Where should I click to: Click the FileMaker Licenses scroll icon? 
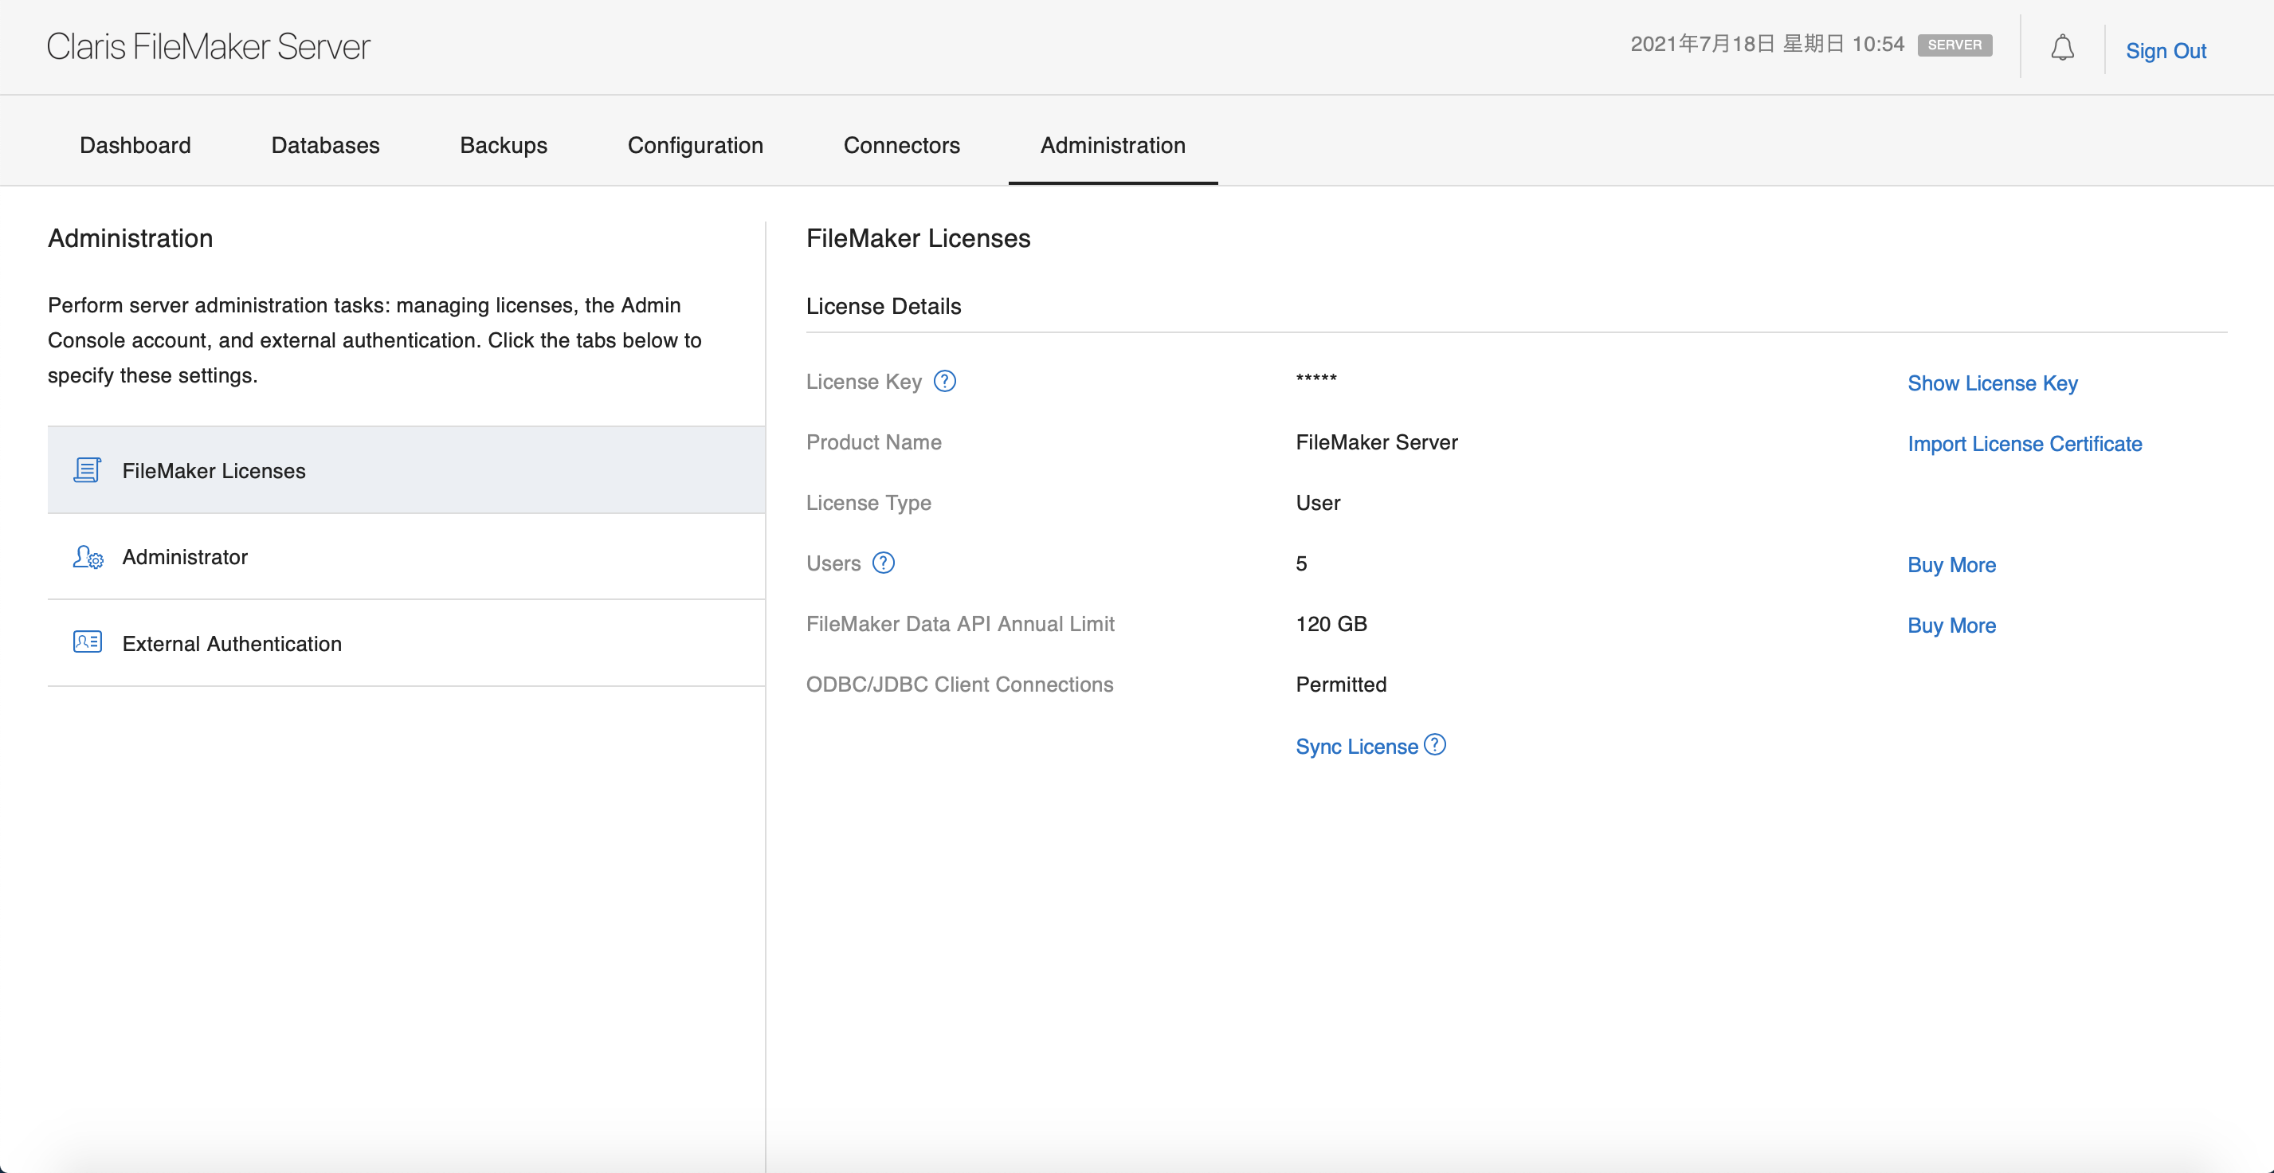coord(87,470)
